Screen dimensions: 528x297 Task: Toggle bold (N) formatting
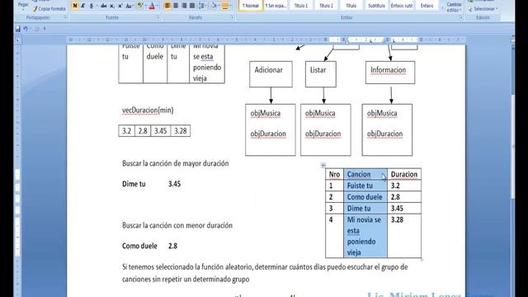[x=75, y=6]
